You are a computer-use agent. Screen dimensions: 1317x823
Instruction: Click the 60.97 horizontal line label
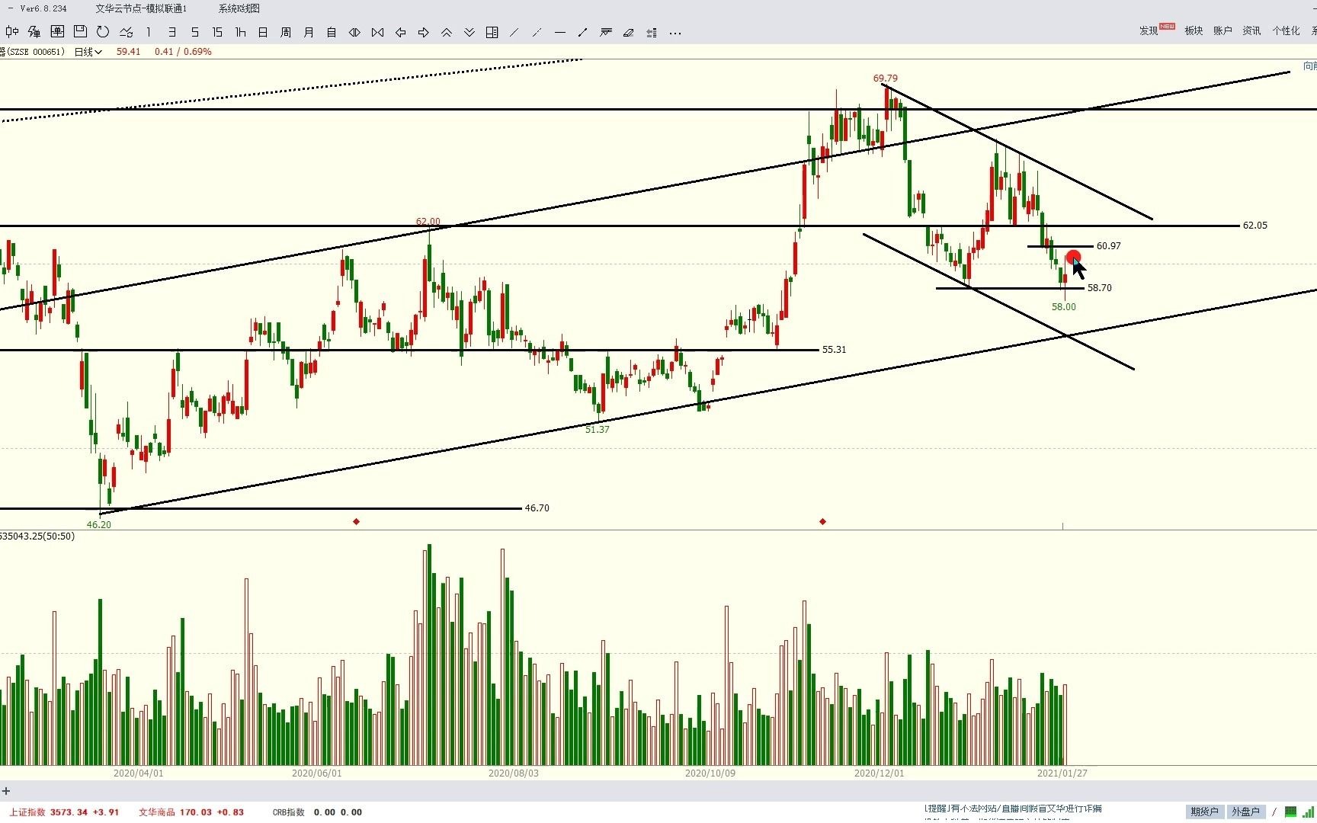pos(1108,246)
